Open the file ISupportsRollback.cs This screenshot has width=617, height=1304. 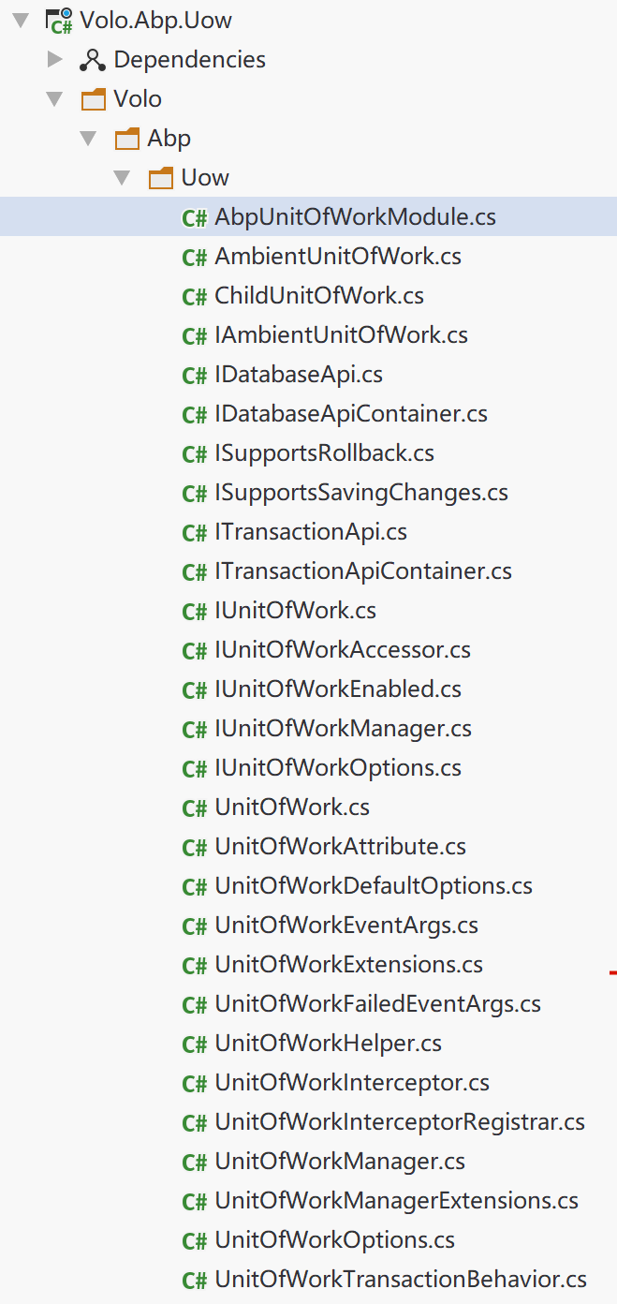point(325,453)
